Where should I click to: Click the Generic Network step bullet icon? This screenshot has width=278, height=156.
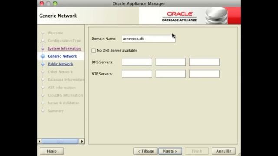(43, 56)
